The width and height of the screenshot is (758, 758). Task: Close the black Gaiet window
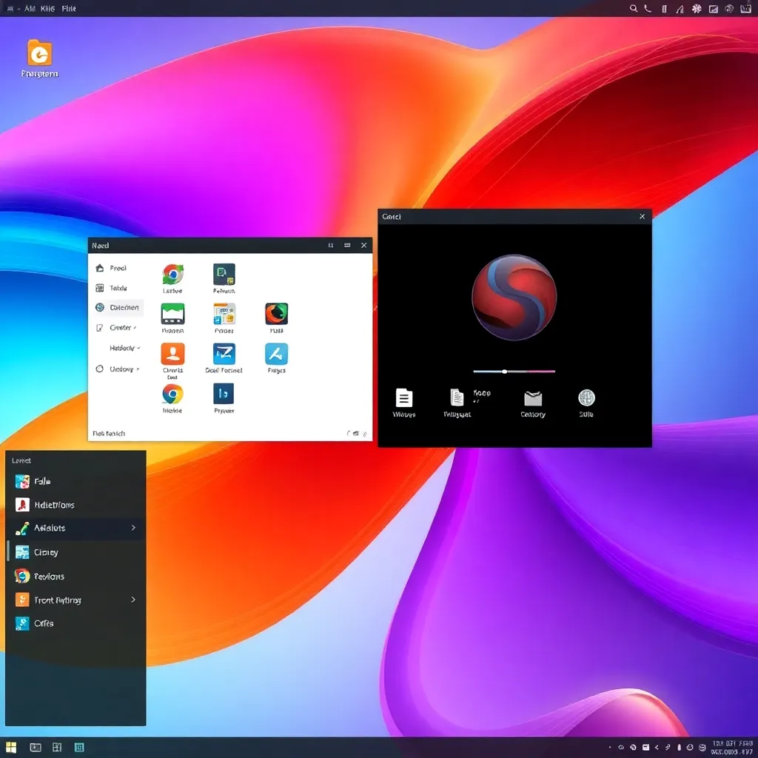pyautogui.click(x=642, y=217)
